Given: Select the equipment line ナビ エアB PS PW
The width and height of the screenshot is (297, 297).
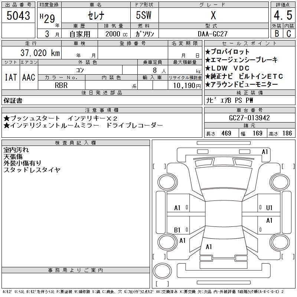Looking at the screenshot, I should (x=229, y=100).
